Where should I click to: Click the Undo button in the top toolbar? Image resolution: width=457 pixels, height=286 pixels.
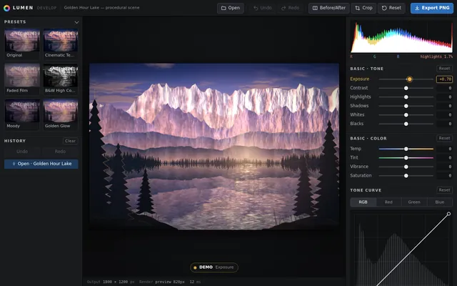pyautogui.click(x=262, y=8)
